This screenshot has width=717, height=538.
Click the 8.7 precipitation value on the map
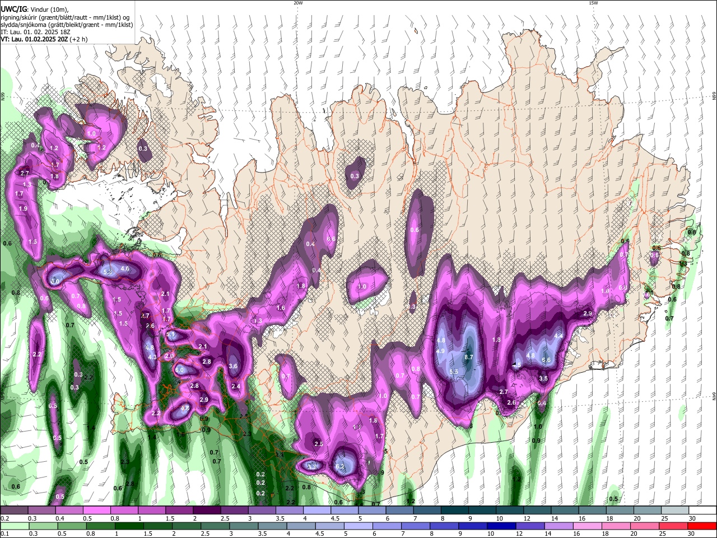coord(469,357)
